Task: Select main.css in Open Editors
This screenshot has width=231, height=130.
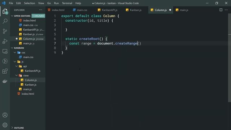Action: coord(28,25)
